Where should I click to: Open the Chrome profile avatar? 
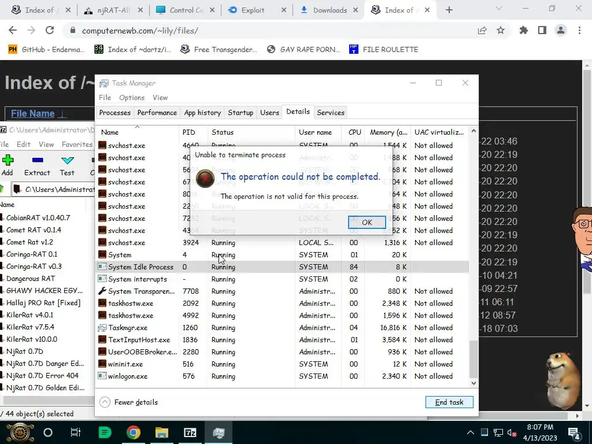pyautogui.click(x=561, y=30)
